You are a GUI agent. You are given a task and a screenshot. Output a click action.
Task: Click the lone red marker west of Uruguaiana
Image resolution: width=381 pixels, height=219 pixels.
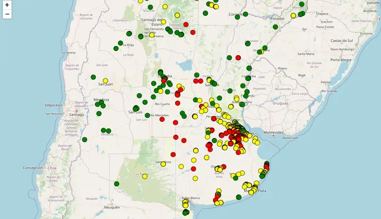pos(238,58)
